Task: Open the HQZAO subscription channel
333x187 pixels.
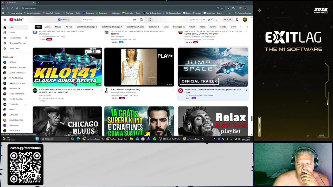Action: point(12,62)
